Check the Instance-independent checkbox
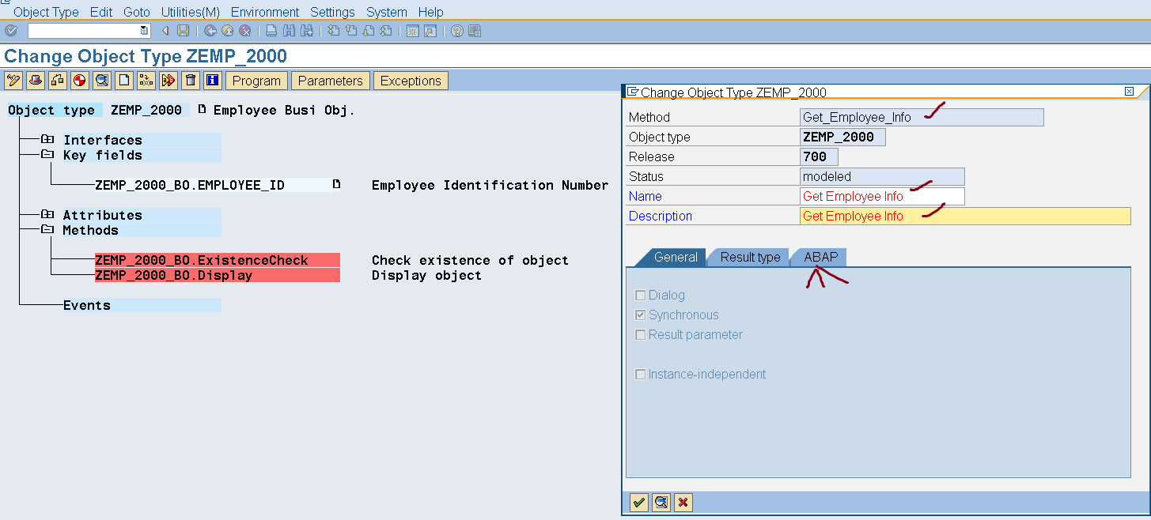Screen dimensions: 1151x520 coord(641,375)
